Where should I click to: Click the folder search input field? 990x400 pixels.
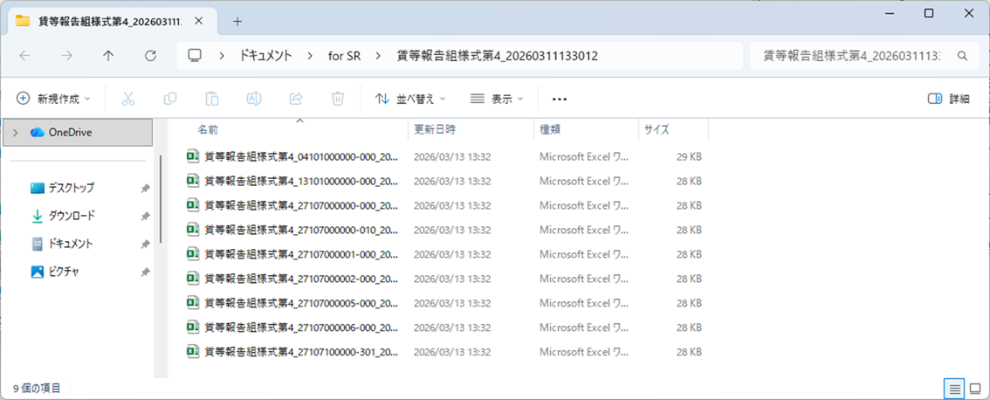(851, 56)
